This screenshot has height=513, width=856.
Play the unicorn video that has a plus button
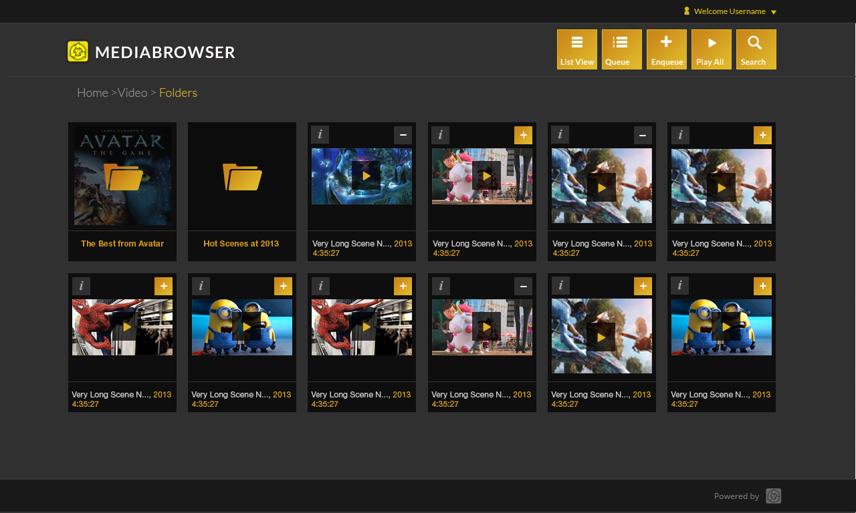tap(486, 176)
